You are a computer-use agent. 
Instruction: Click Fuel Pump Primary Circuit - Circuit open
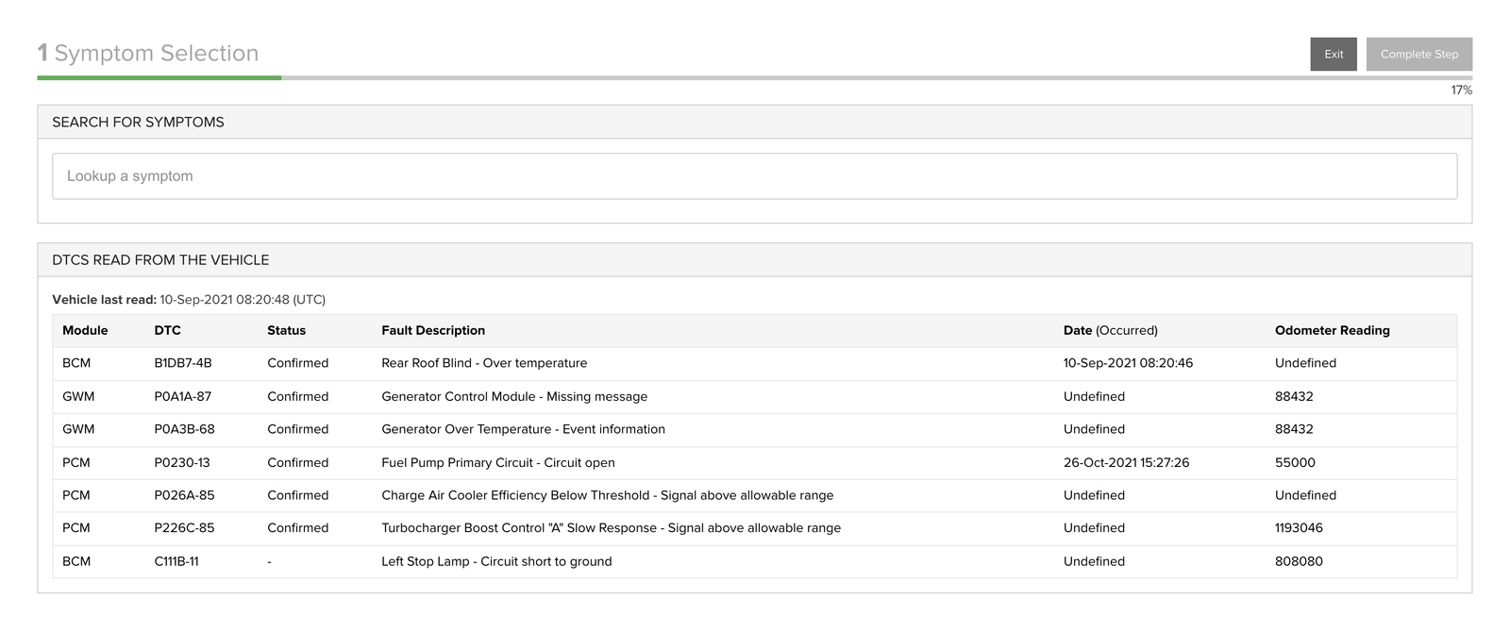point(498,462)
